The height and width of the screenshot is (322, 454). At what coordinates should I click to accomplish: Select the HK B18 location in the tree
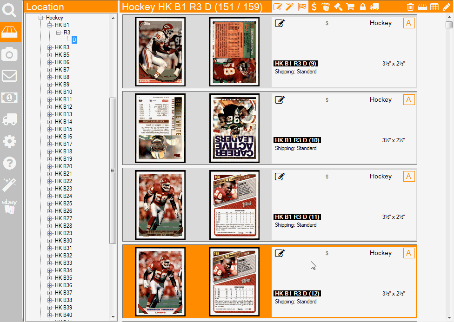pyautogui.click(x=63, y=151)
